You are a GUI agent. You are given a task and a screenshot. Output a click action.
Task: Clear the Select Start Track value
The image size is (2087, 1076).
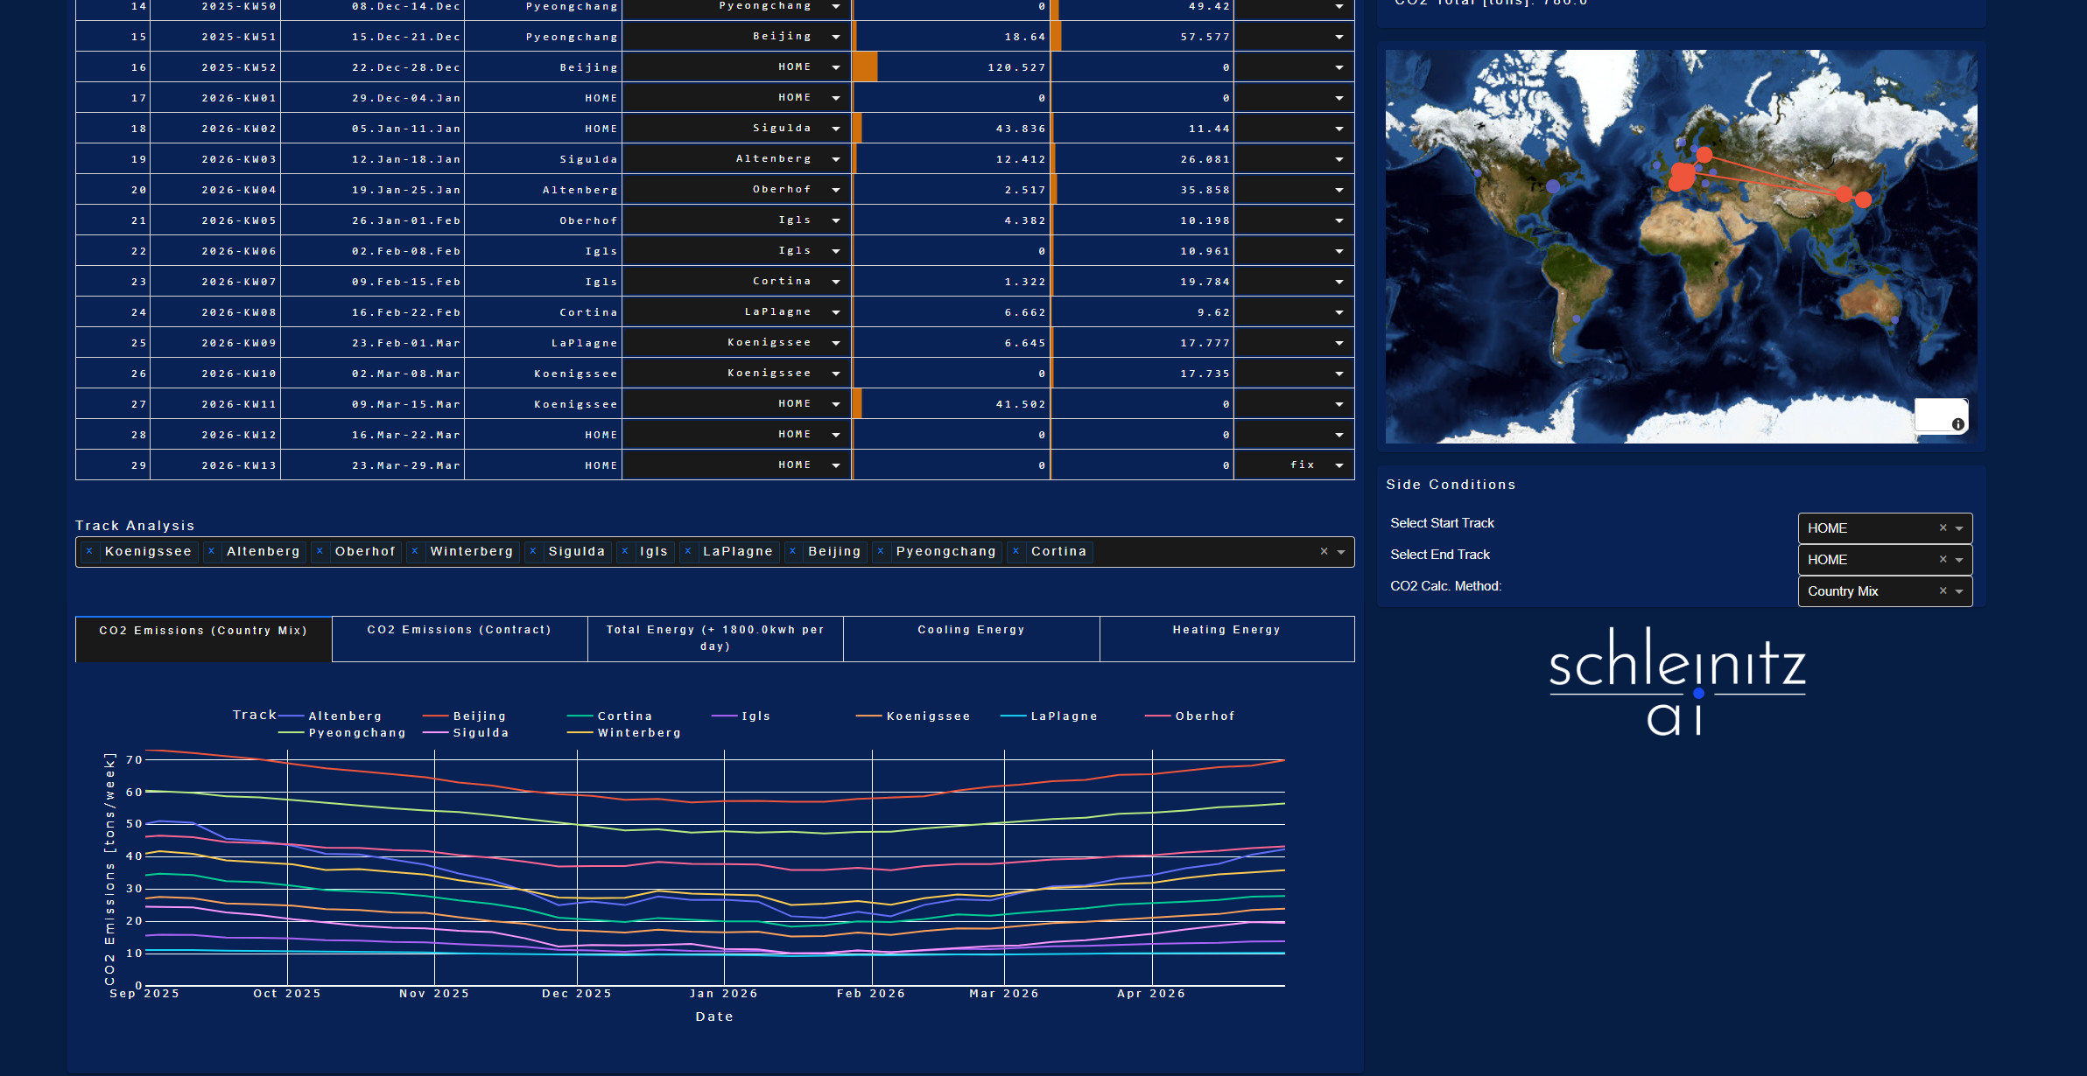click(x=1943, y=528)
